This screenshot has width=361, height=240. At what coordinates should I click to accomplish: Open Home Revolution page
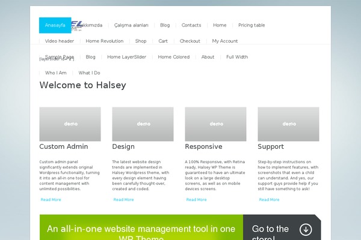(x=105, y=41)
